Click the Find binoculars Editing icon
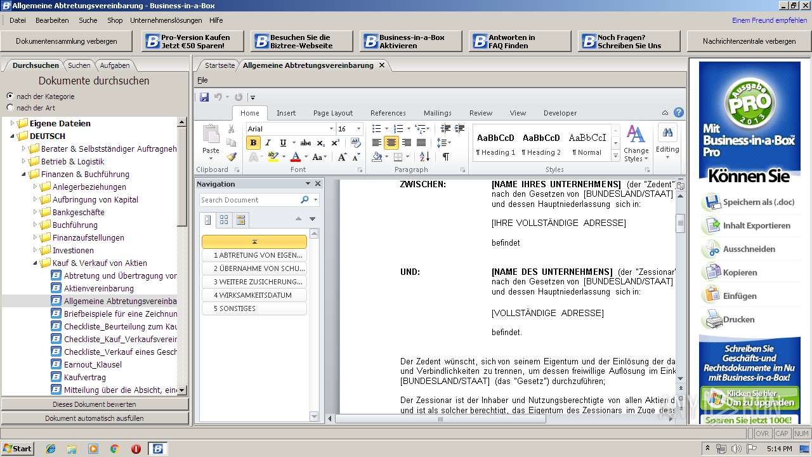Image resolution: width=812 pixels, height=457 pixels. pyautogui.click(x=667, y=133)
